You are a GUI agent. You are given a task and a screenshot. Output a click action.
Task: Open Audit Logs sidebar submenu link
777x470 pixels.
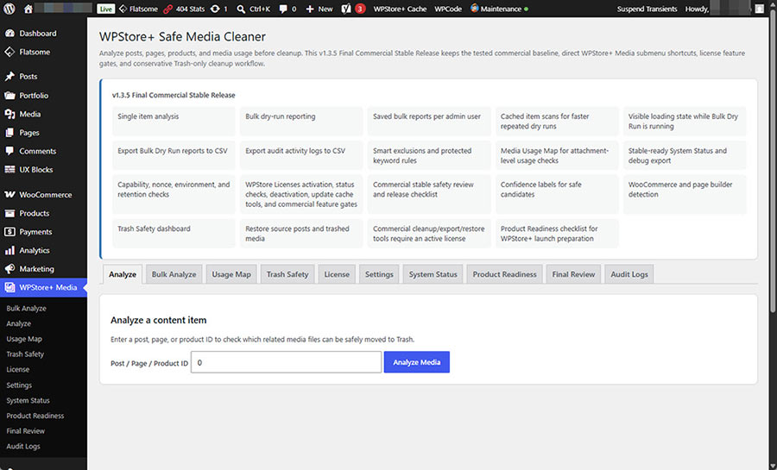pos(23,446)
